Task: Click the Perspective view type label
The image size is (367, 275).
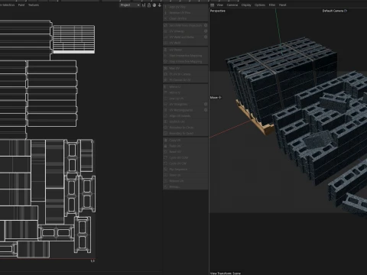Action: (x=218, y=11)
